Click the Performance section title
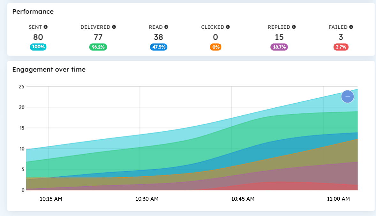Screen dimensions: 376x216 [33, 12]
